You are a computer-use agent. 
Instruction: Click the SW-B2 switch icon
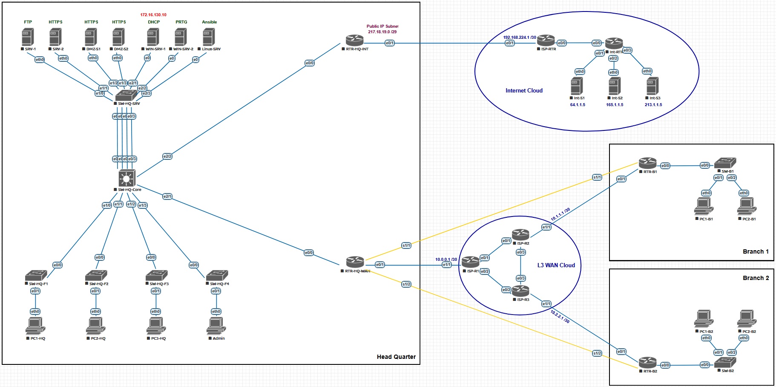[725, 362]
